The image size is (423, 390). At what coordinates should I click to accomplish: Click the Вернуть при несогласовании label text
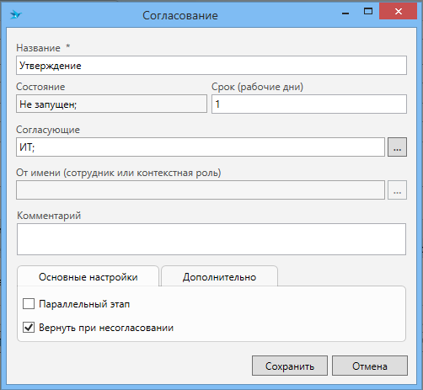coord(106,328)
